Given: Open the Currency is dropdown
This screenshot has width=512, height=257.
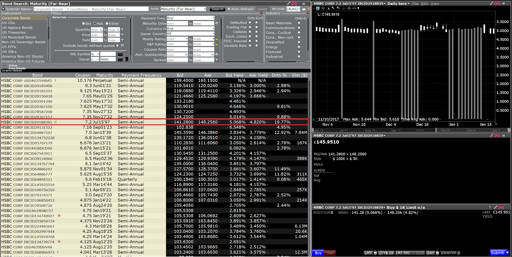Looking at the screenshot, I should [190, 28].
